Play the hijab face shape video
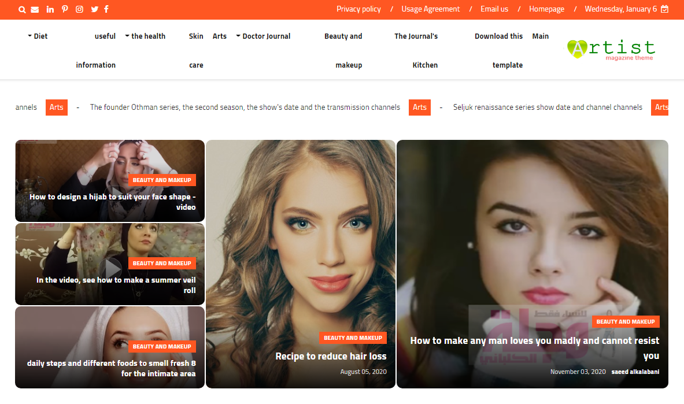The image size is (684, 404). click(x=117, y=193)
